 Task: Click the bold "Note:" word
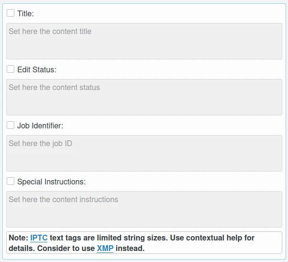tap(18, 238)
